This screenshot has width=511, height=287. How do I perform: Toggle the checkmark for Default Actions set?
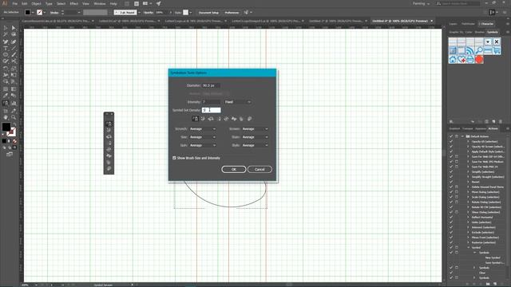(451, 136)
